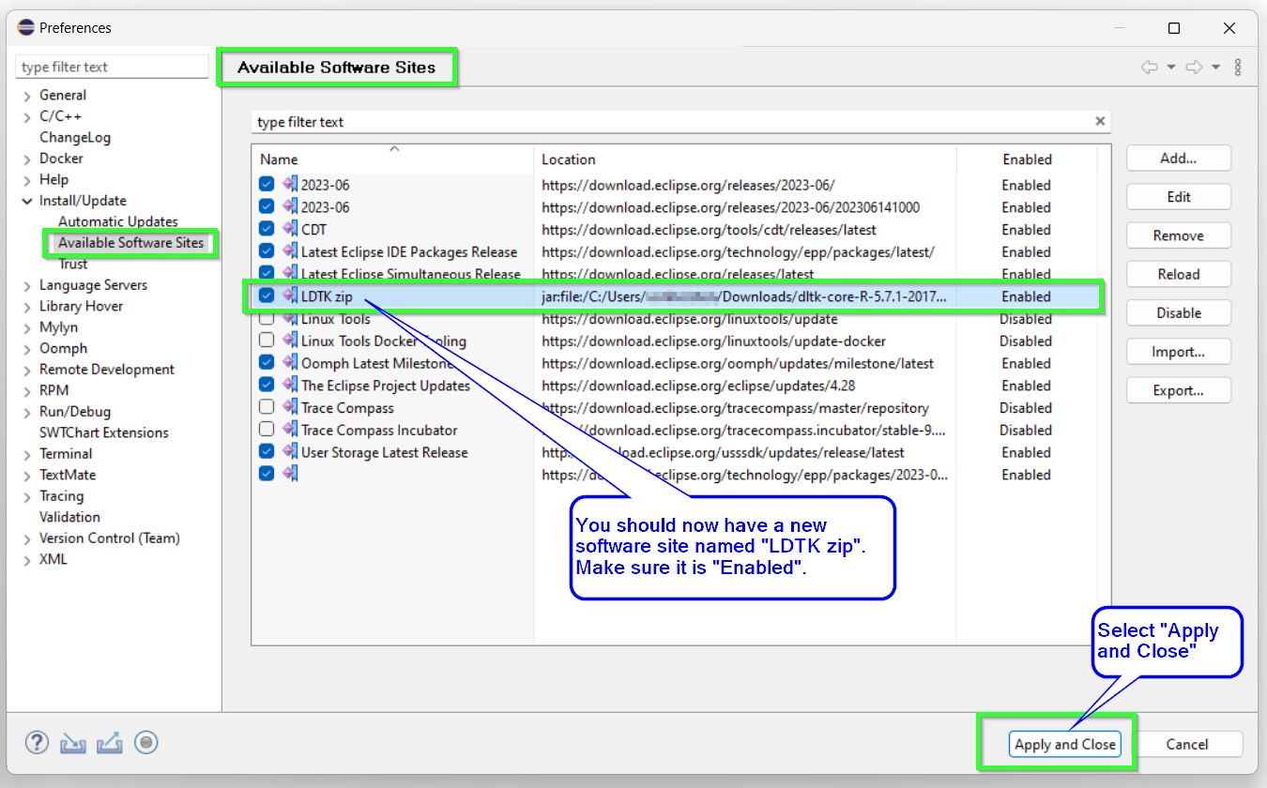This screenshot has height=788, width=1267.
Task: Toggle the Oomph preference recorder icon
Action: (146, 742)
